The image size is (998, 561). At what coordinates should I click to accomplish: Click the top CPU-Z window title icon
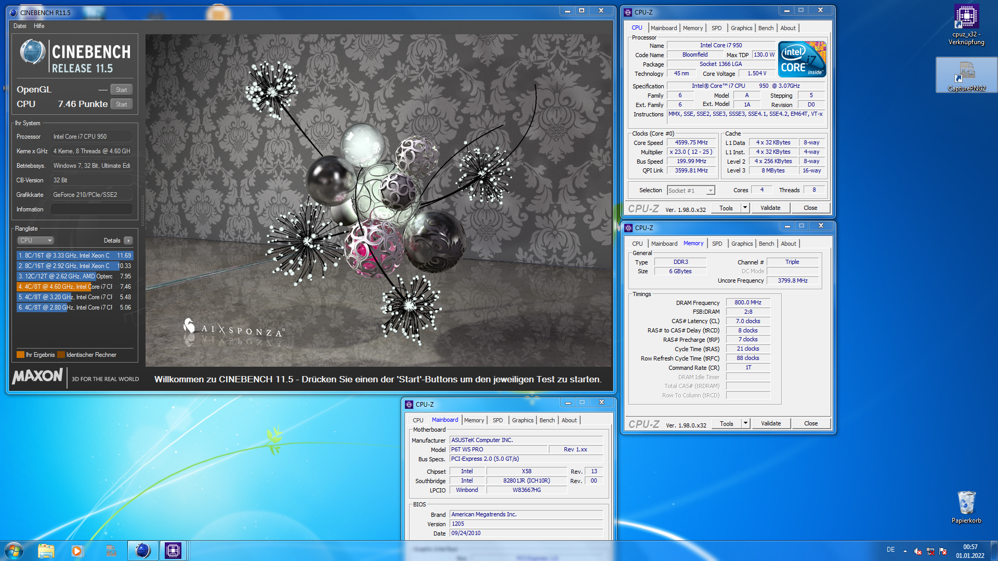628,12
